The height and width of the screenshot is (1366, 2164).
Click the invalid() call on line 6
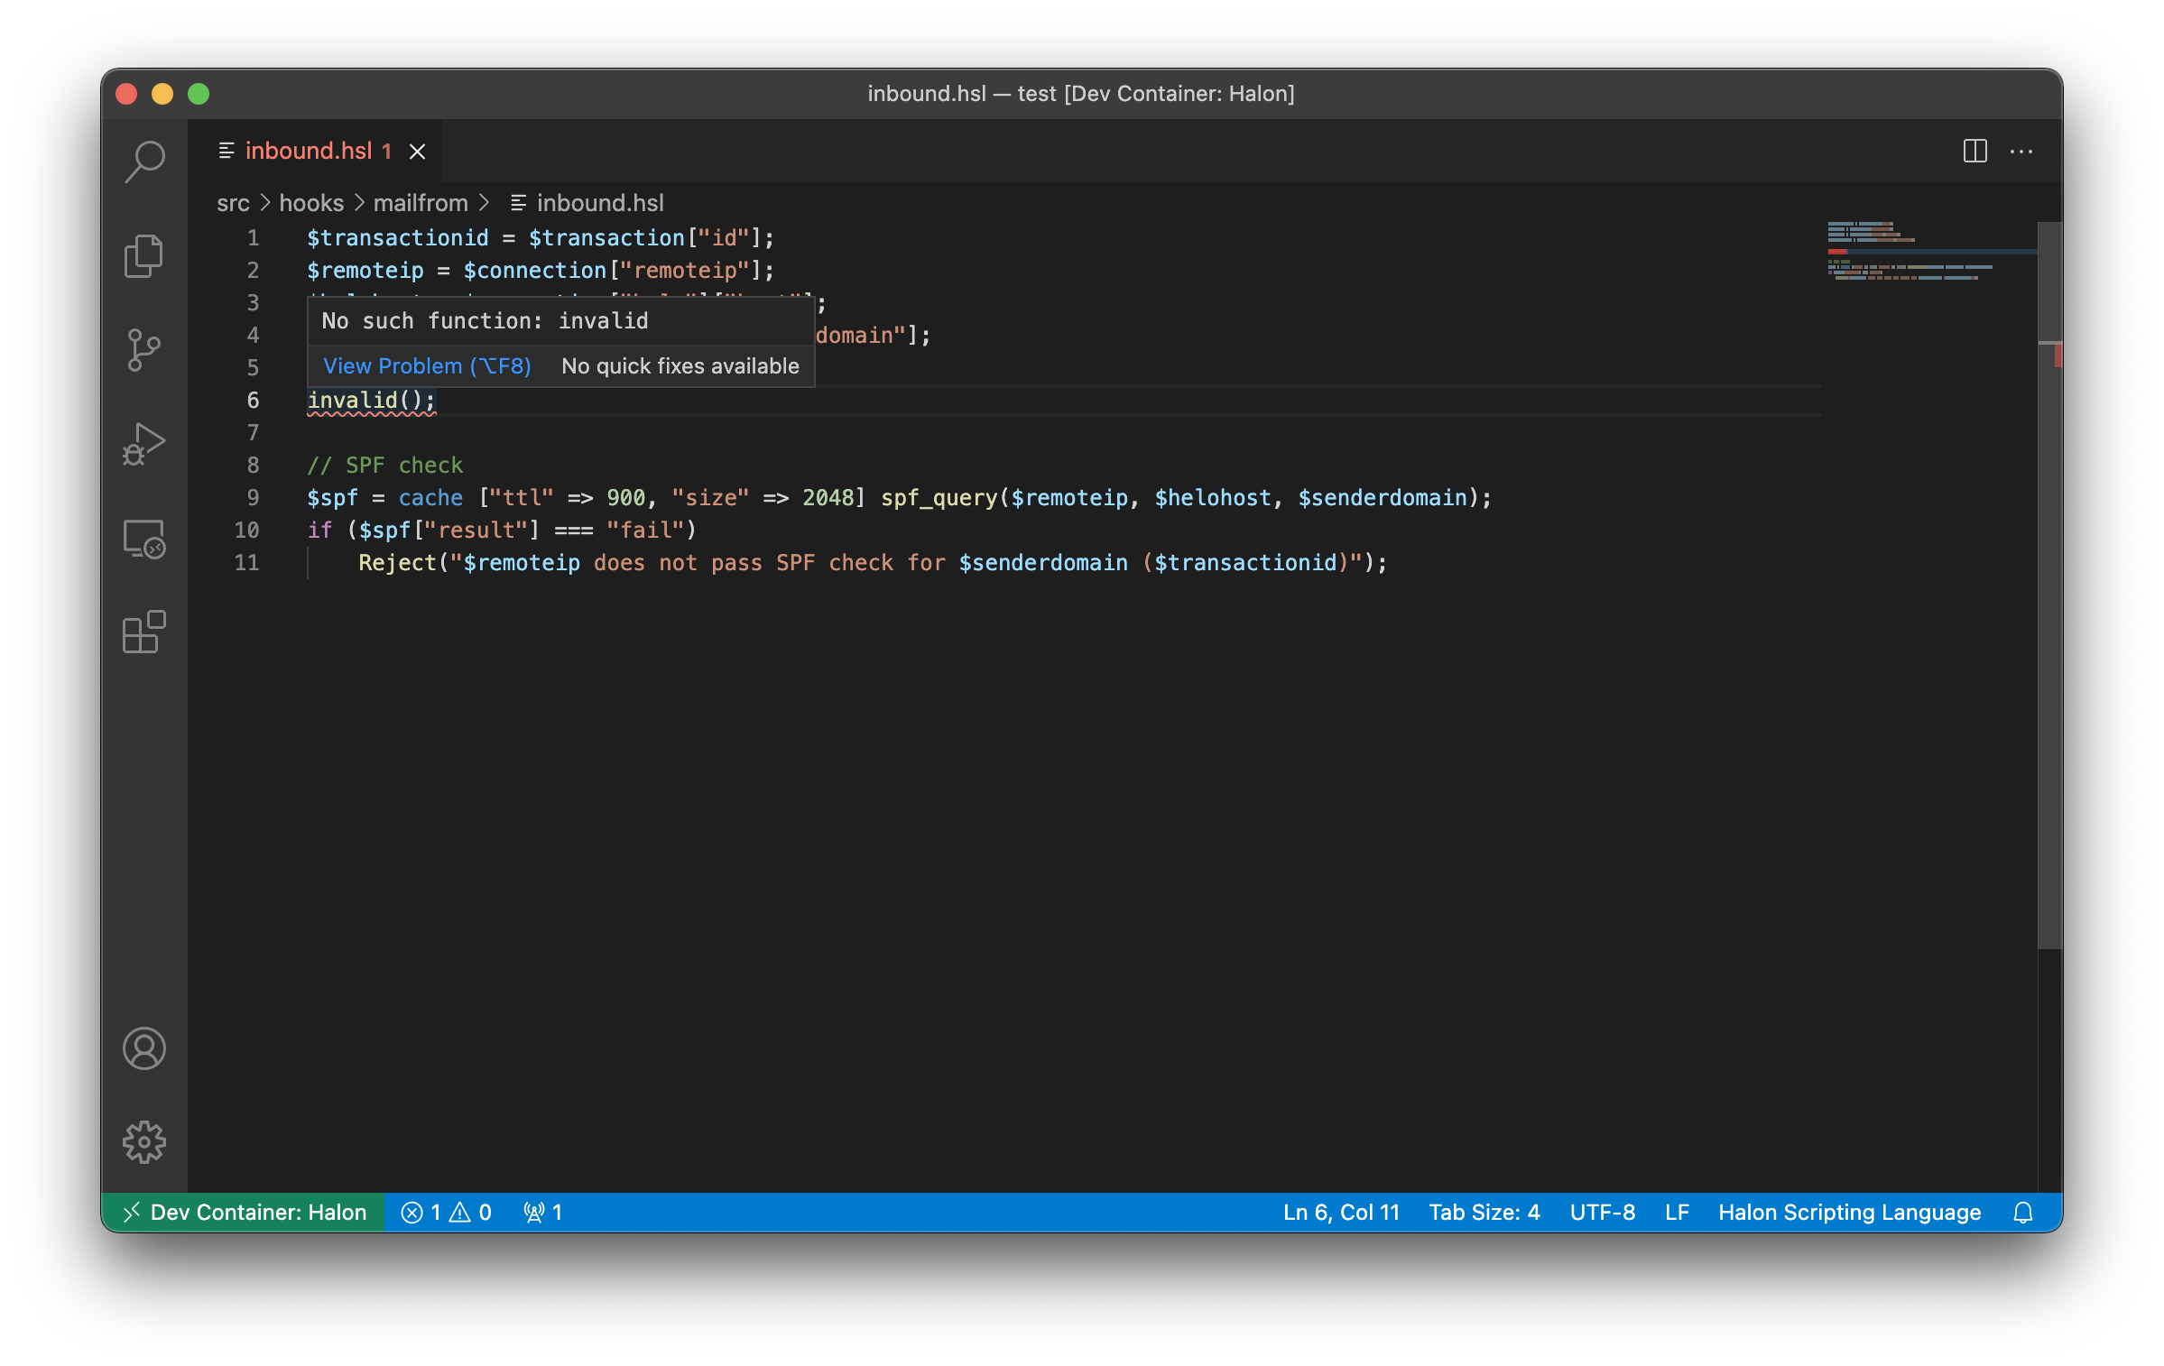click(371, 400)
